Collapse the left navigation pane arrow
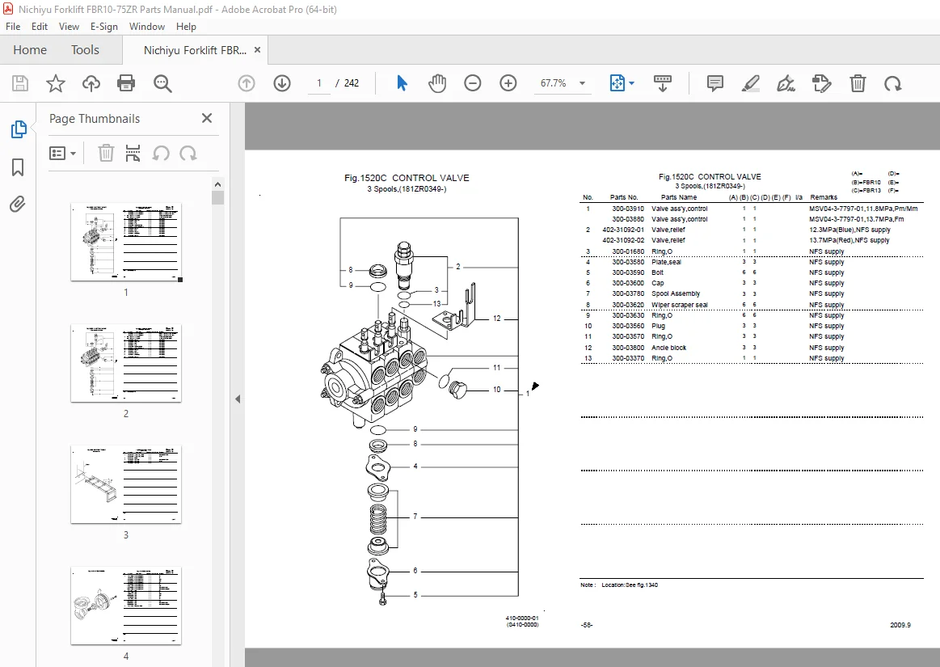Viewport: 940px width, 667px height. (x=238, y=399)
